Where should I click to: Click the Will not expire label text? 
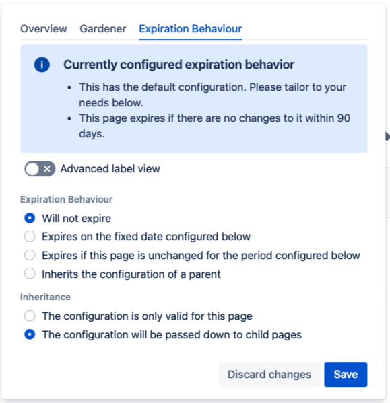(x=77, y=218)
